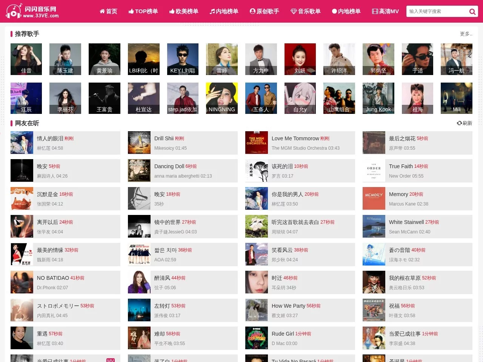The image size is (483, 362).
Task: Click True Faith song title
Action: click(x=401, y=166)
